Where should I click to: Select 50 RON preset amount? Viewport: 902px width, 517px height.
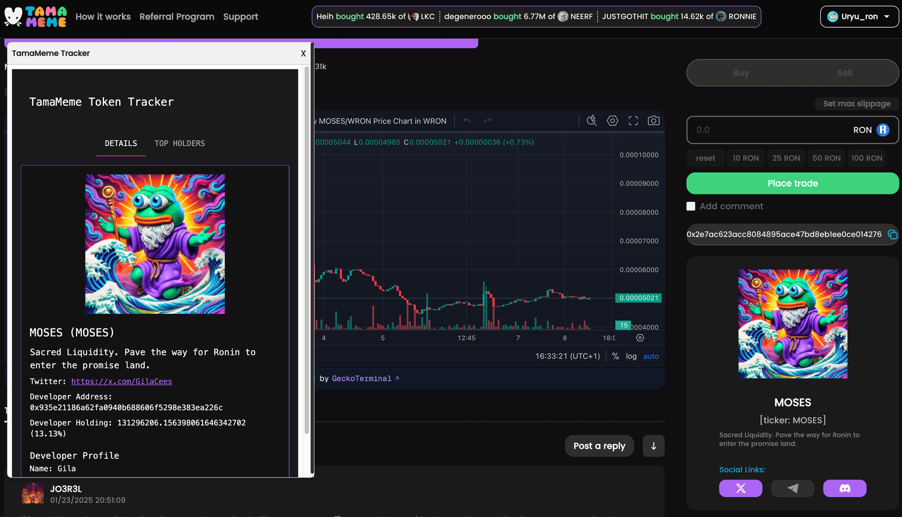[826, 158]
